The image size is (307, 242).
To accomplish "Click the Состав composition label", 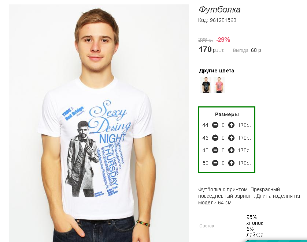I will tap(207, 226).
